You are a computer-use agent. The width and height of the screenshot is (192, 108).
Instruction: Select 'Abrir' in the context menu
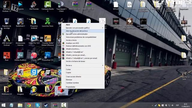(x=68, y=25)
